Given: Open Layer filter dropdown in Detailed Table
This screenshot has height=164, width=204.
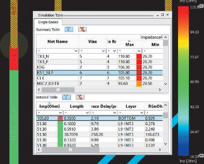Looking at the screenshot, I should pyautogui.click(x=142, y=112).
